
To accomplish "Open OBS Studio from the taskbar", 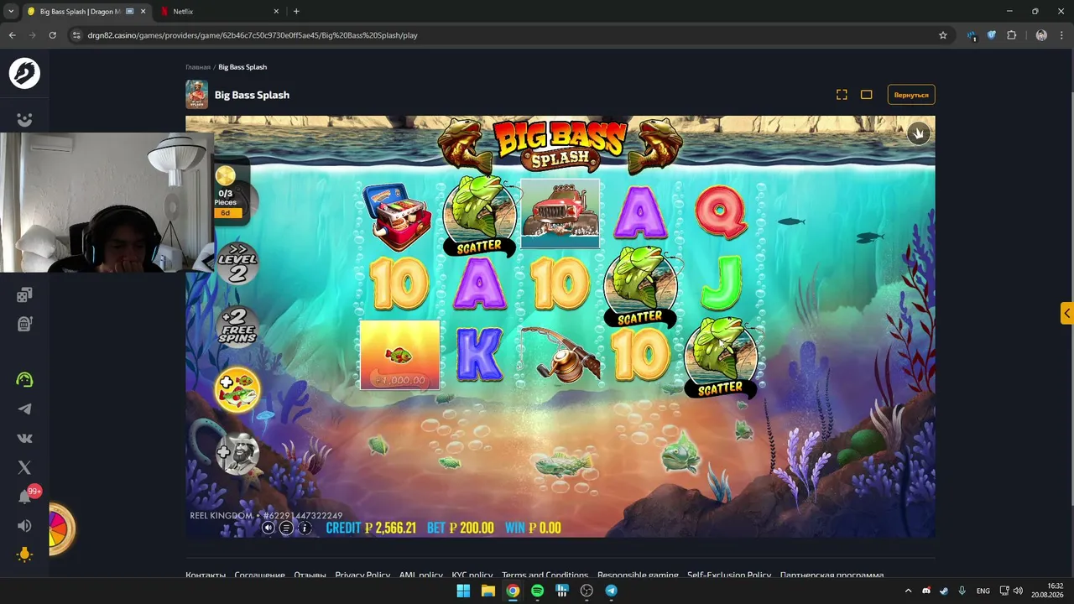I will tap(587, 591).
